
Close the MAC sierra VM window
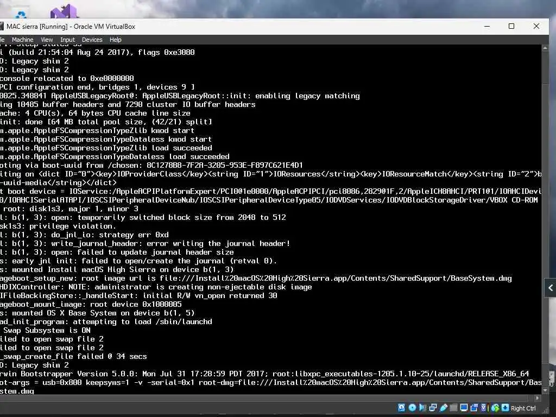[x=536, y=26]
